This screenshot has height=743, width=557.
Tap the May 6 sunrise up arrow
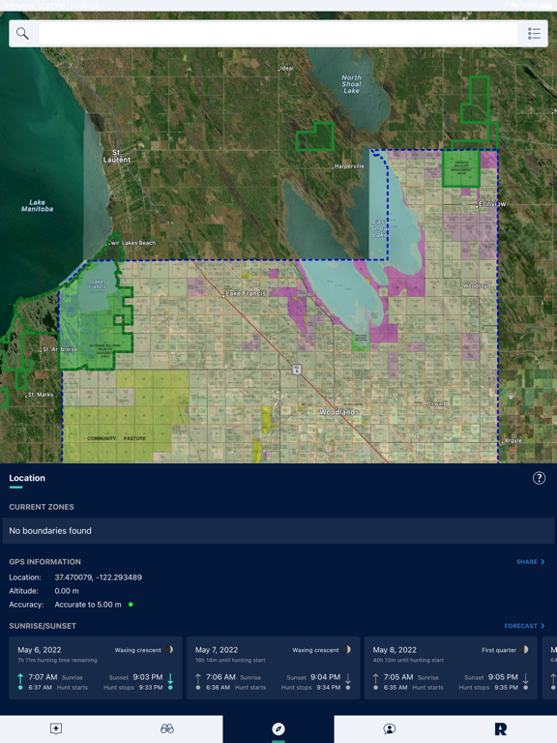(x=20, y=681)
